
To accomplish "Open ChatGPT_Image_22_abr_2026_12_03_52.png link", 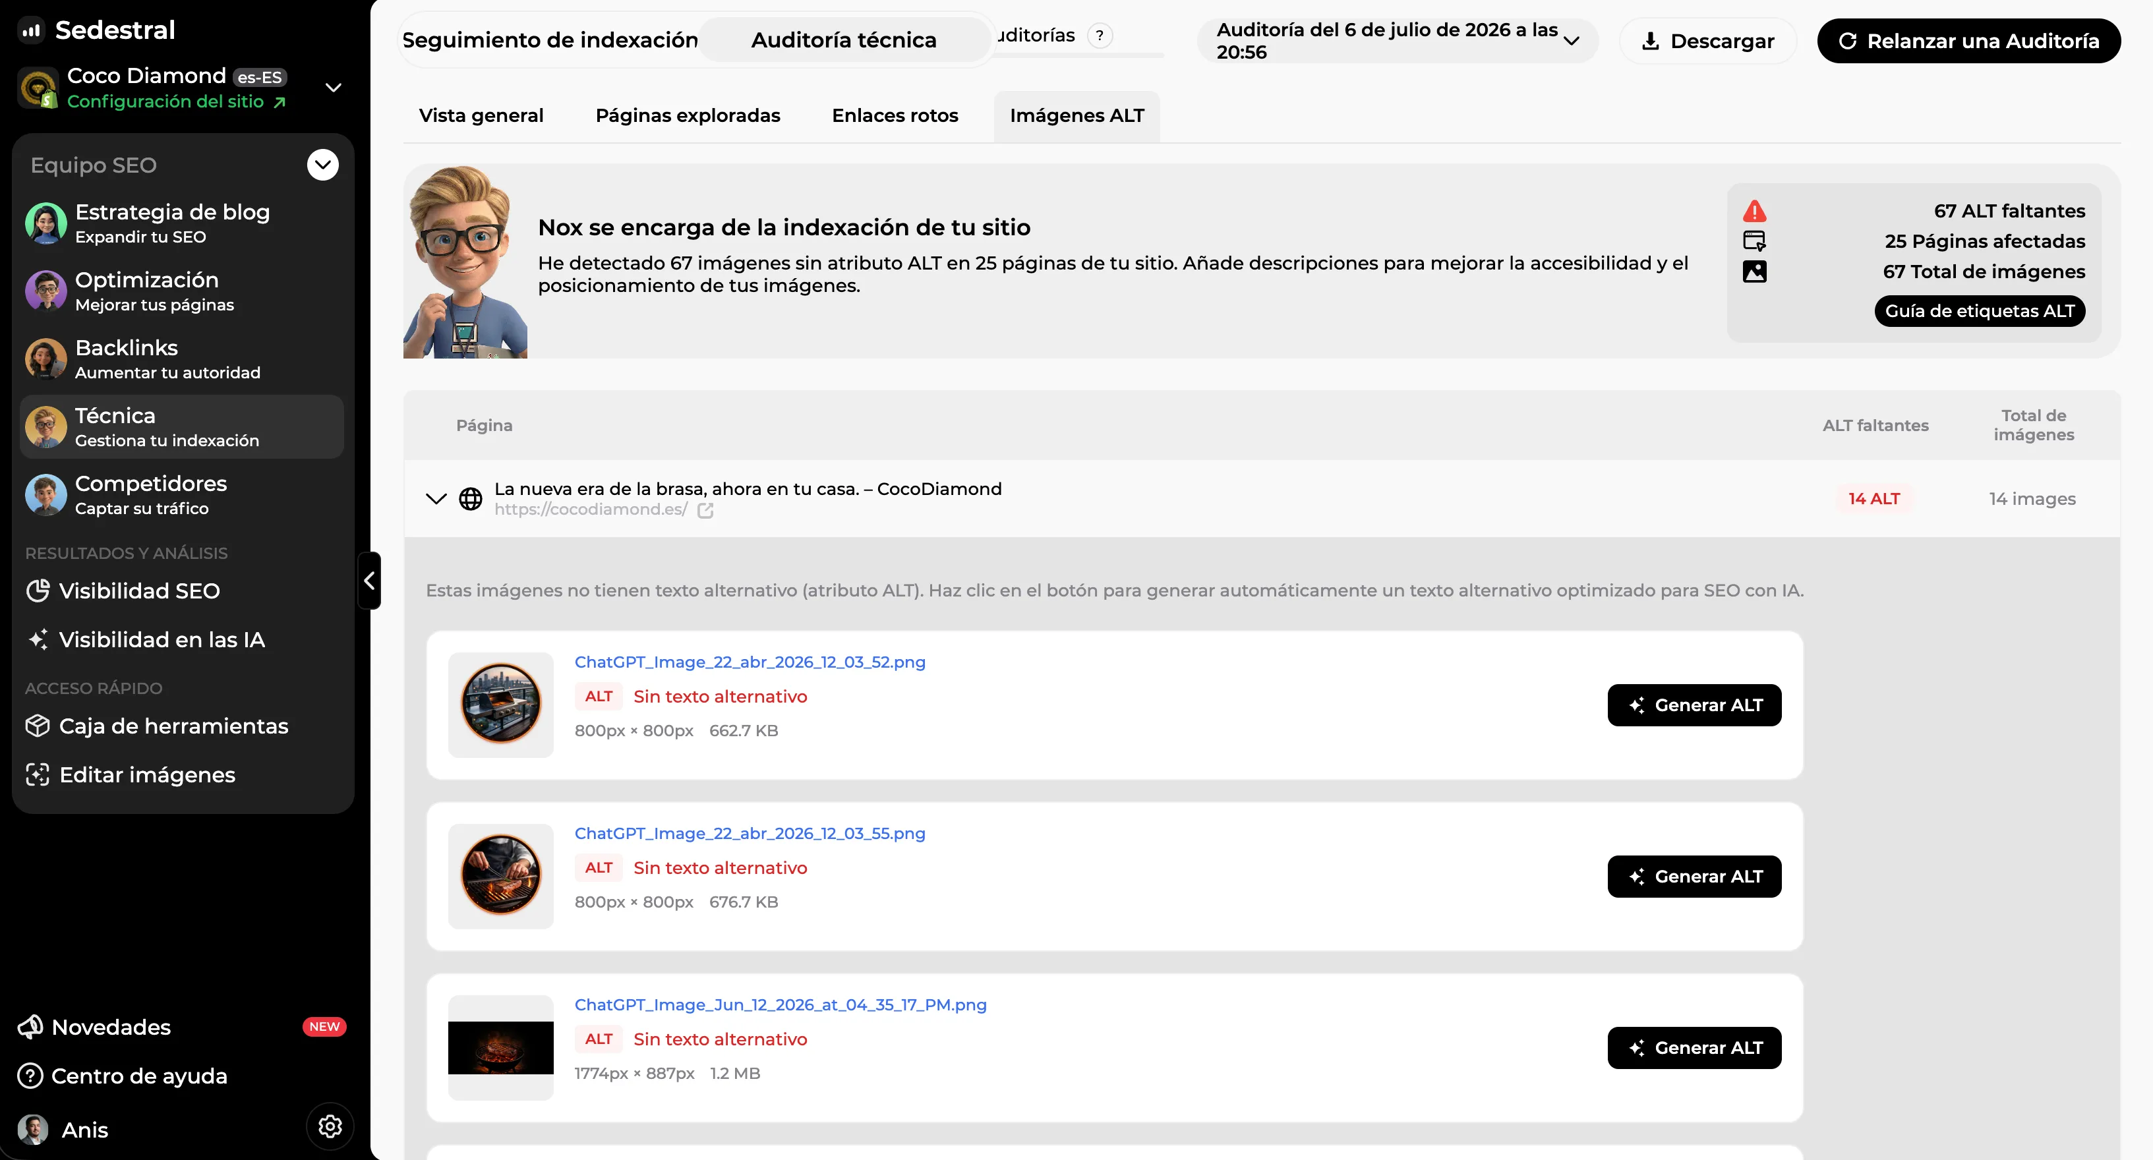I will [x=750, y=662].
